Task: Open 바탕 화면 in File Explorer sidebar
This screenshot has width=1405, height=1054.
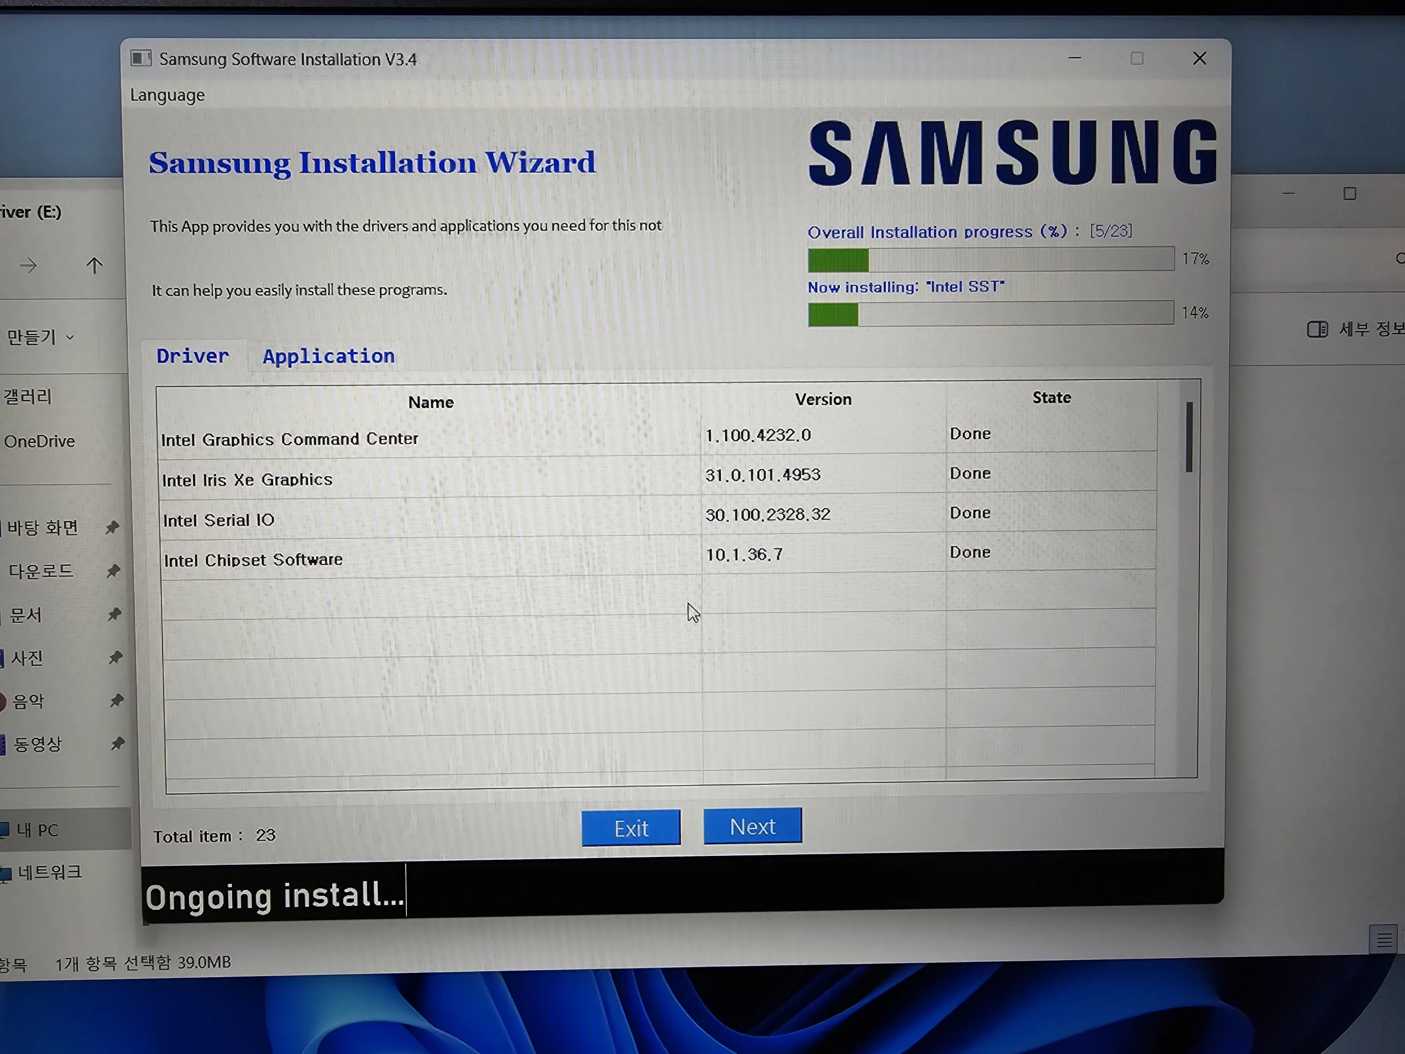Action: click(43, 528)
